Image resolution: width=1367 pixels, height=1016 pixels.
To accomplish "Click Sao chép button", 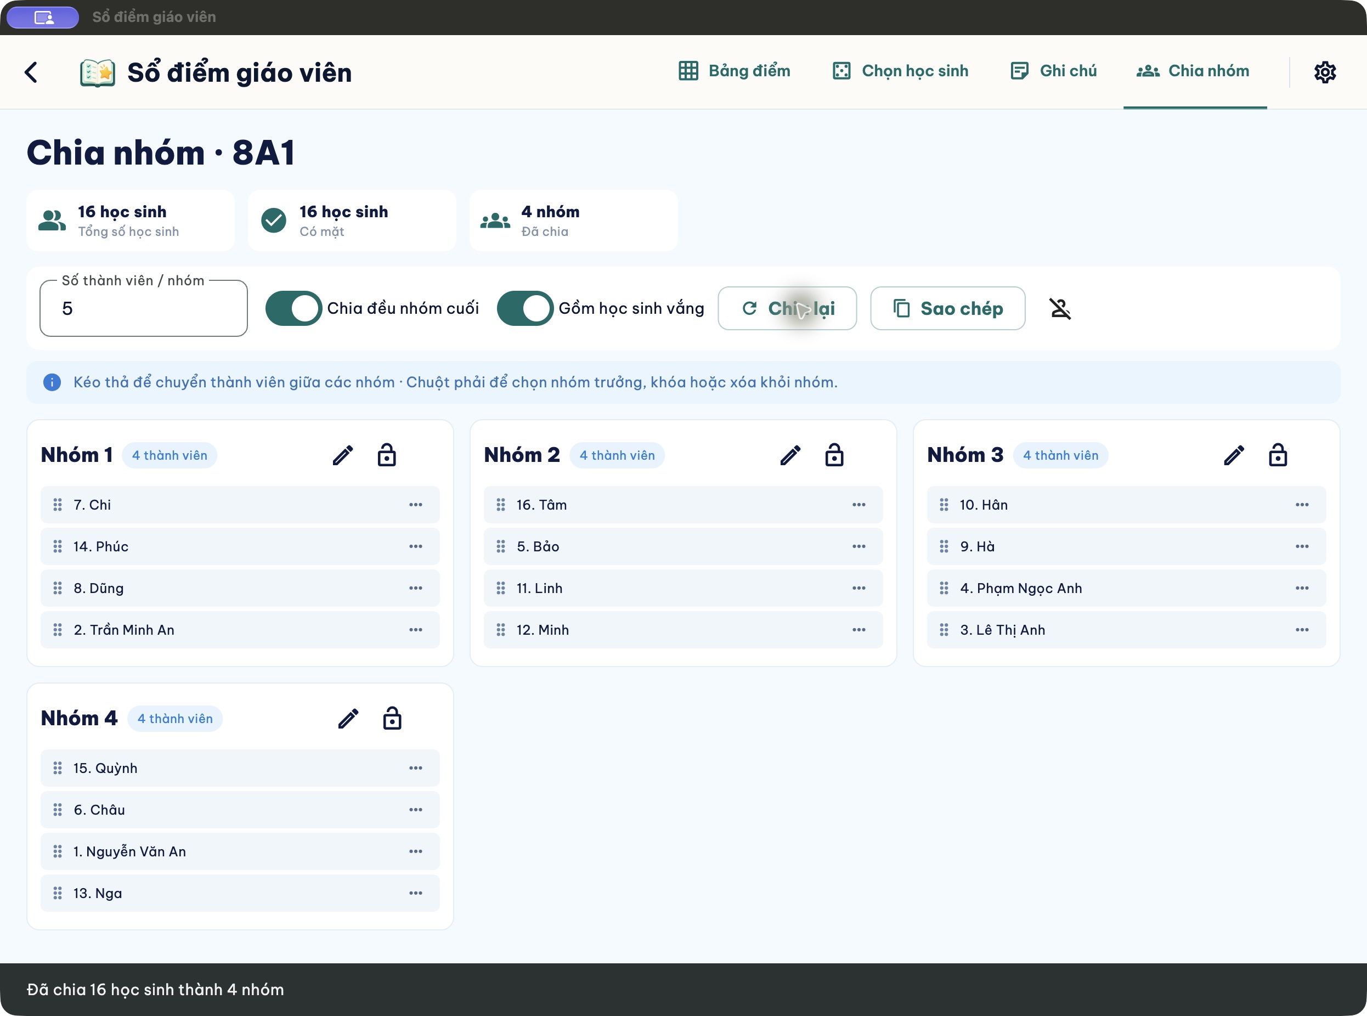I will point(947,308).
